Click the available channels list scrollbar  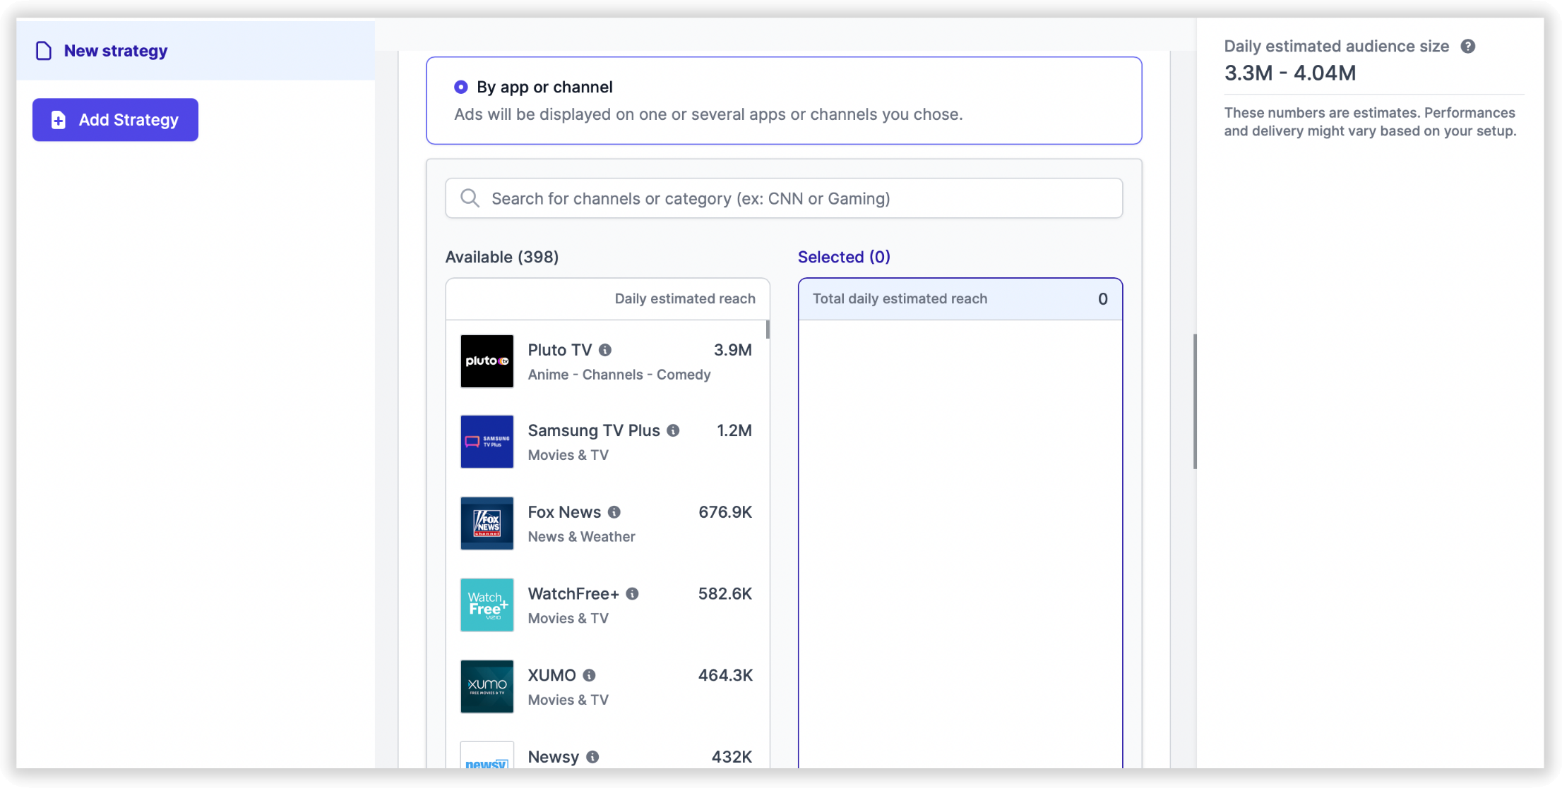[x=768, y=329]
